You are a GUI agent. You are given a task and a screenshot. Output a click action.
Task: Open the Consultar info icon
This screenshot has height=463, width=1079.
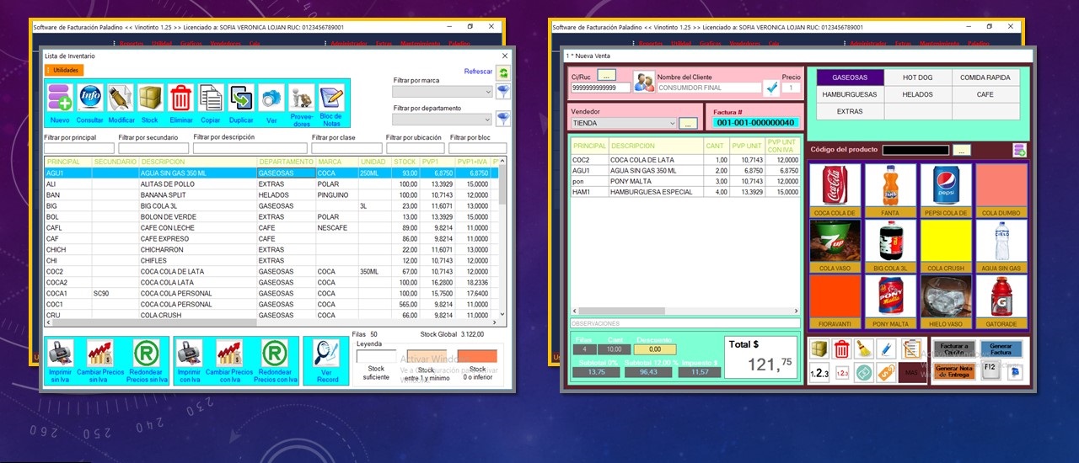pos(90,100)
